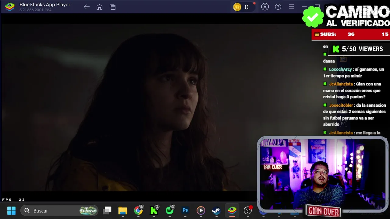Click the Josecitobler chat username
This screenshot has width=390, height=219.
[341, 105]
